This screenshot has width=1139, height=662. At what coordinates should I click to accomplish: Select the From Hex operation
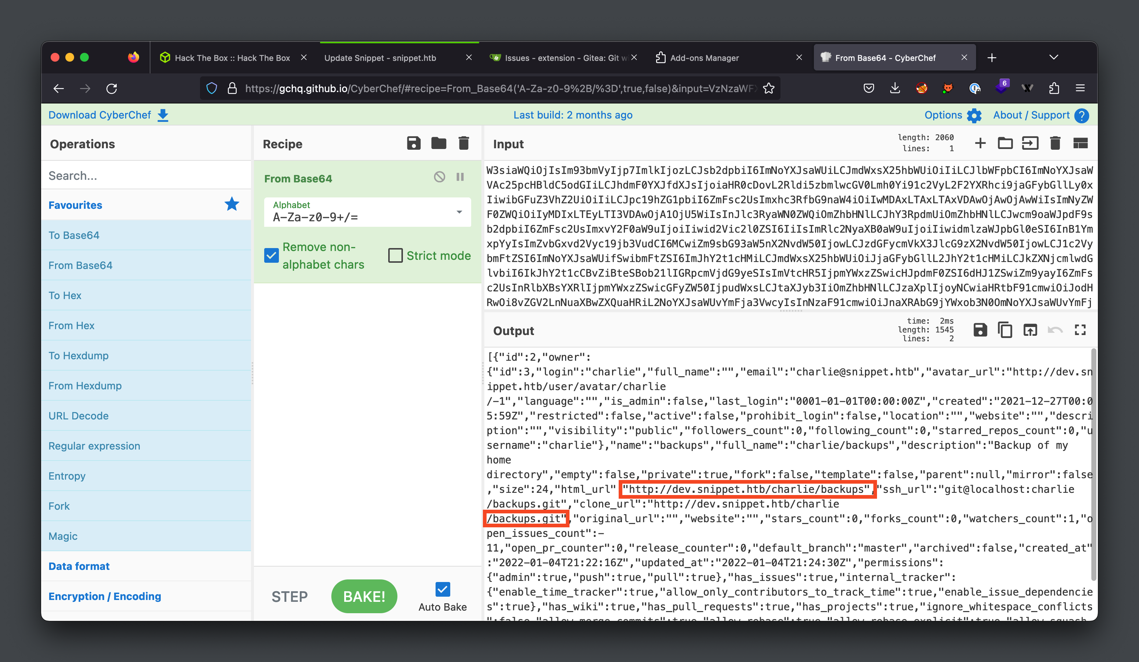[146, 325]
